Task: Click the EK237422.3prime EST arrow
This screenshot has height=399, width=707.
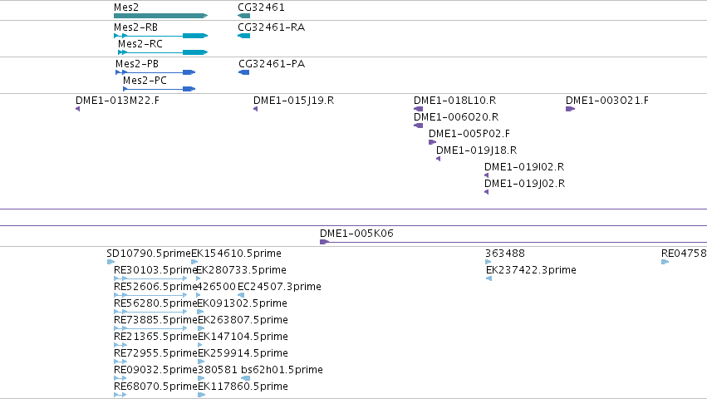Action: point(489,278)
